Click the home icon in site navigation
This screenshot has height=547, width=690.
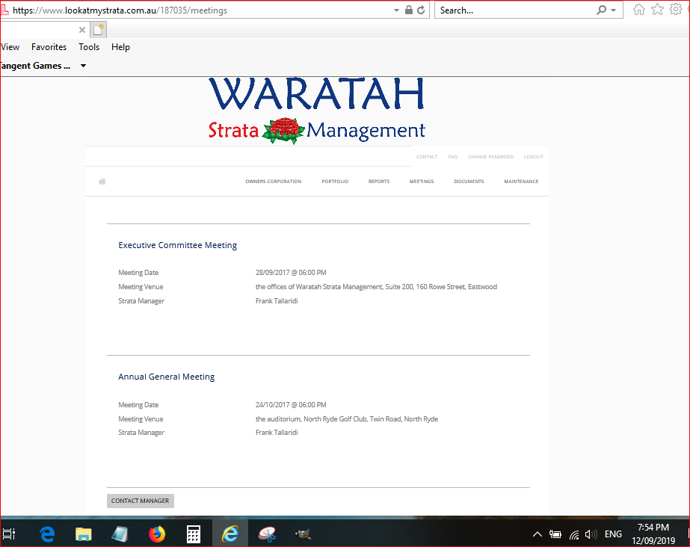[102, 182]
